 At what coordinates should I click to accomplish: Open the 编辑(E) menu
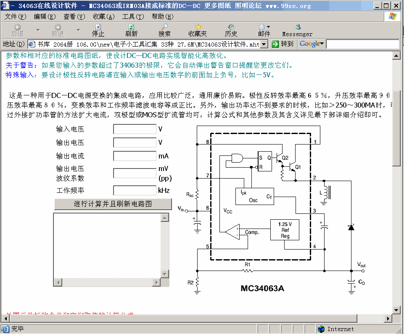(x=45, y=17)
